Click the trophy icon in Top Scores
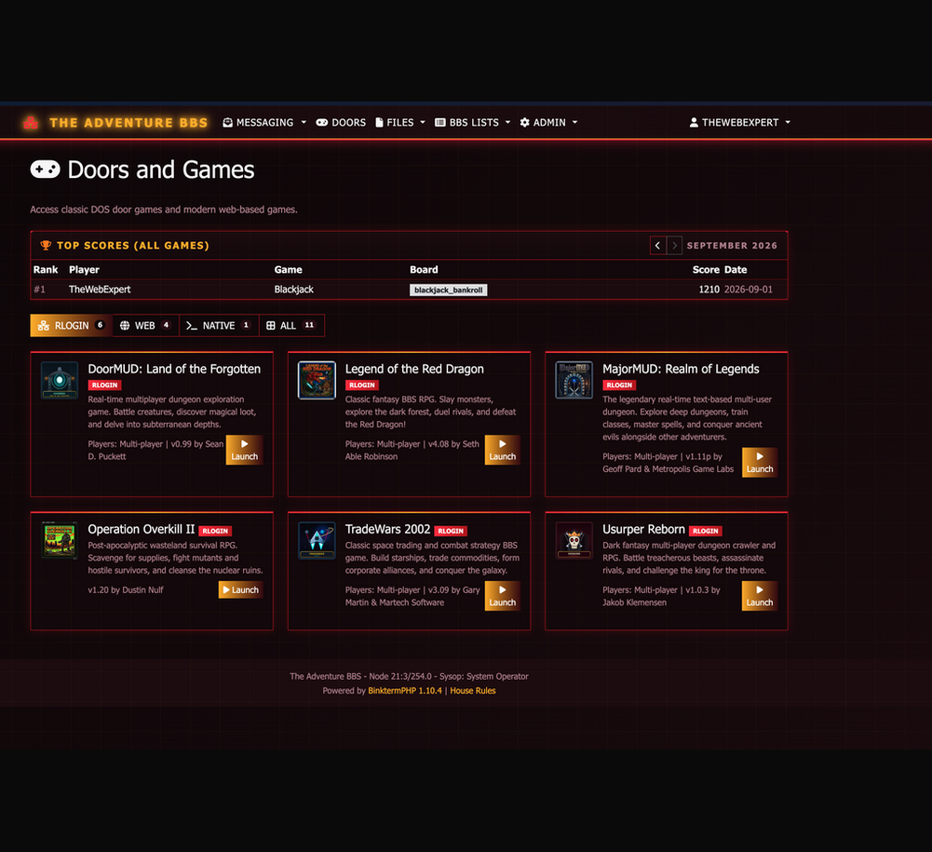Viewport: 932px width, 852px height. pos(46,245)
